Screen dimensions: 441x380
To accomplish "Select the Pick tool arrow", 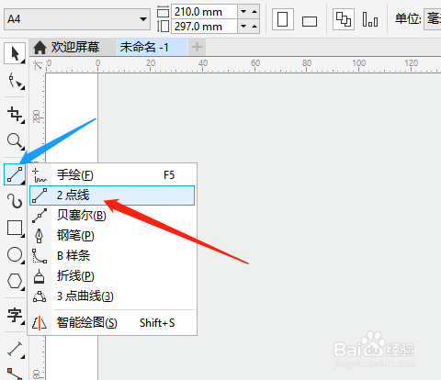I will [x=15, y=53].
